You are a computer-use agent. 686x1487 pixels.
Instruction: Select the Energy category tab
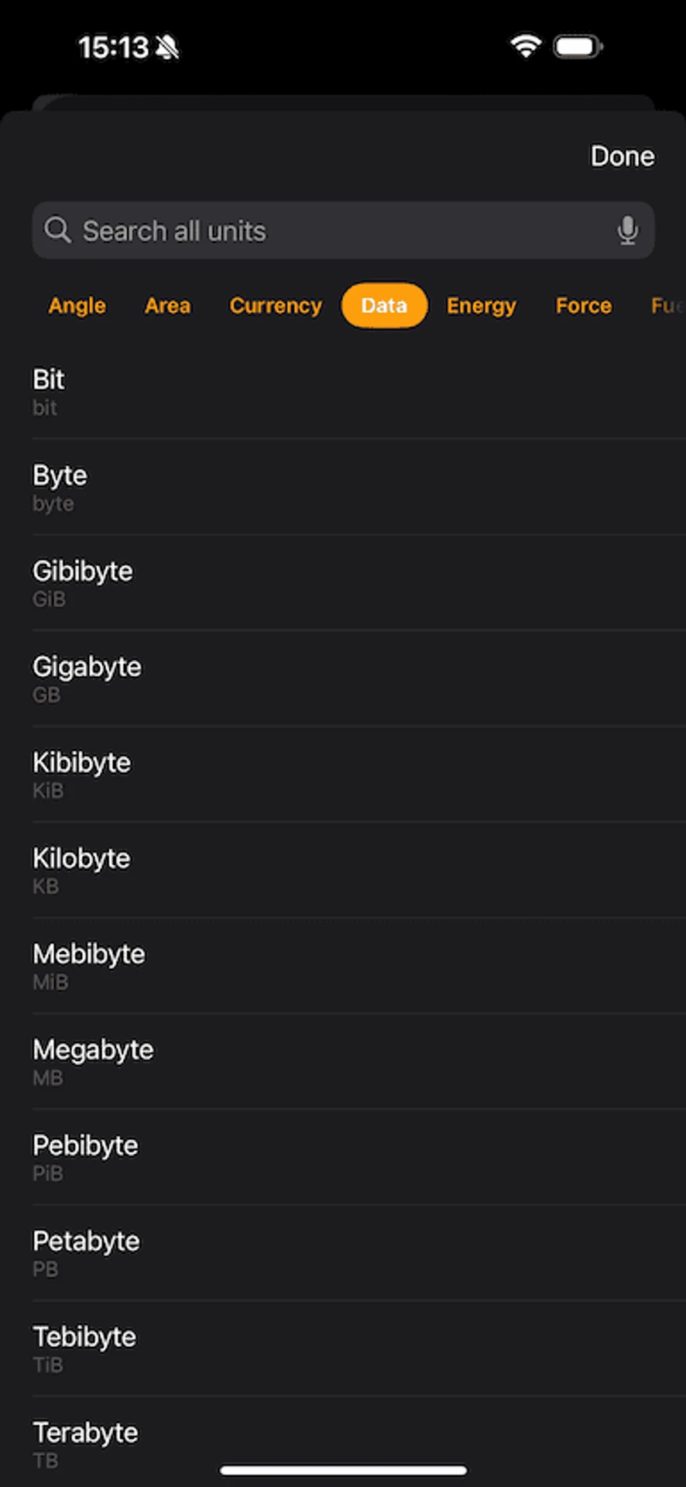tap(481, 306)
